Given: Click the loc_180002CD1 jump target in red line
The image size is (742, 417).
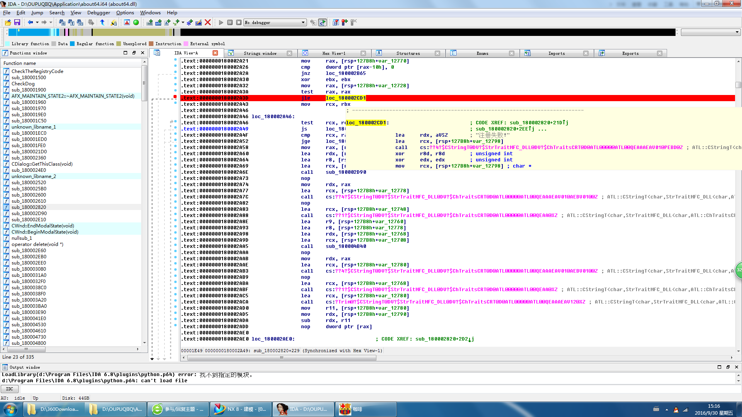Looking at the screenshot, I should tap(346, 98).
